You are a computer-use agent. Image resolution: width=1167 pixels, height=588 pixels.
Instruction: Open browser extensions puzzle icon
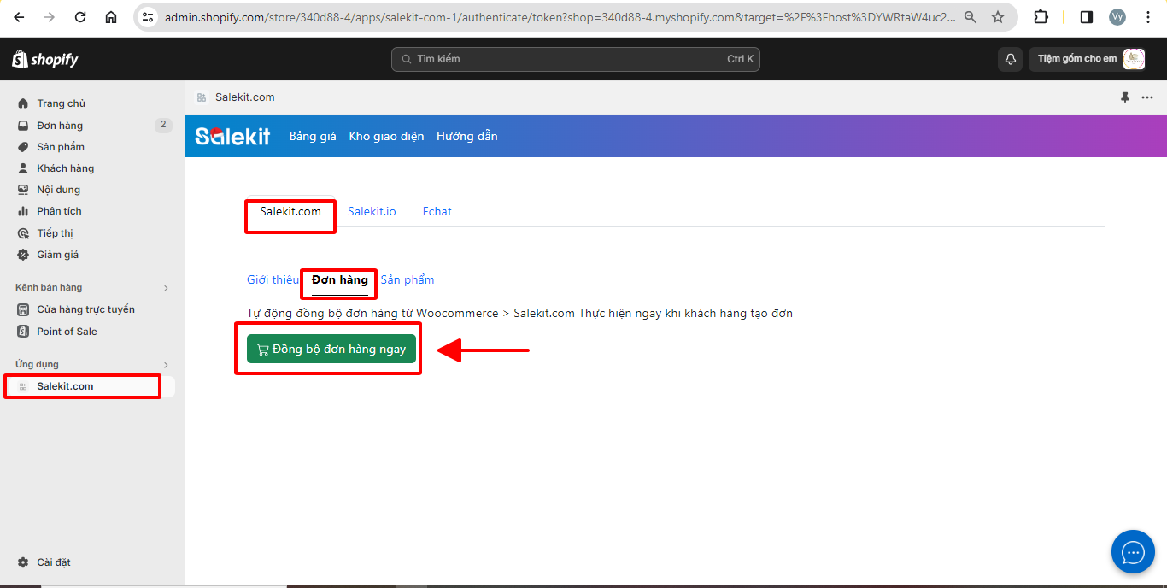(1041, 17)
